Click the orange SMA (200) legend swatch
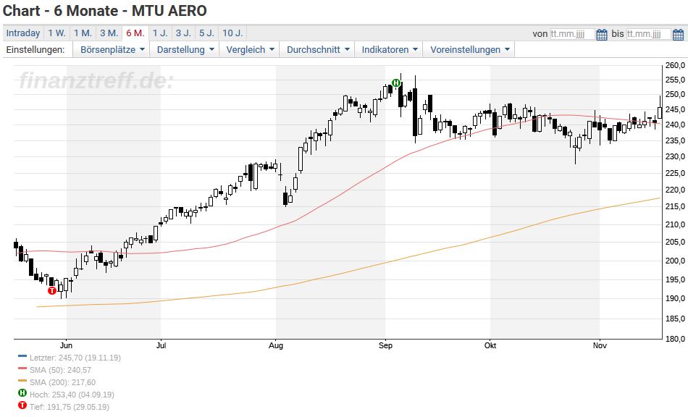Screen dimensions: 688x417 pos(22,381)
